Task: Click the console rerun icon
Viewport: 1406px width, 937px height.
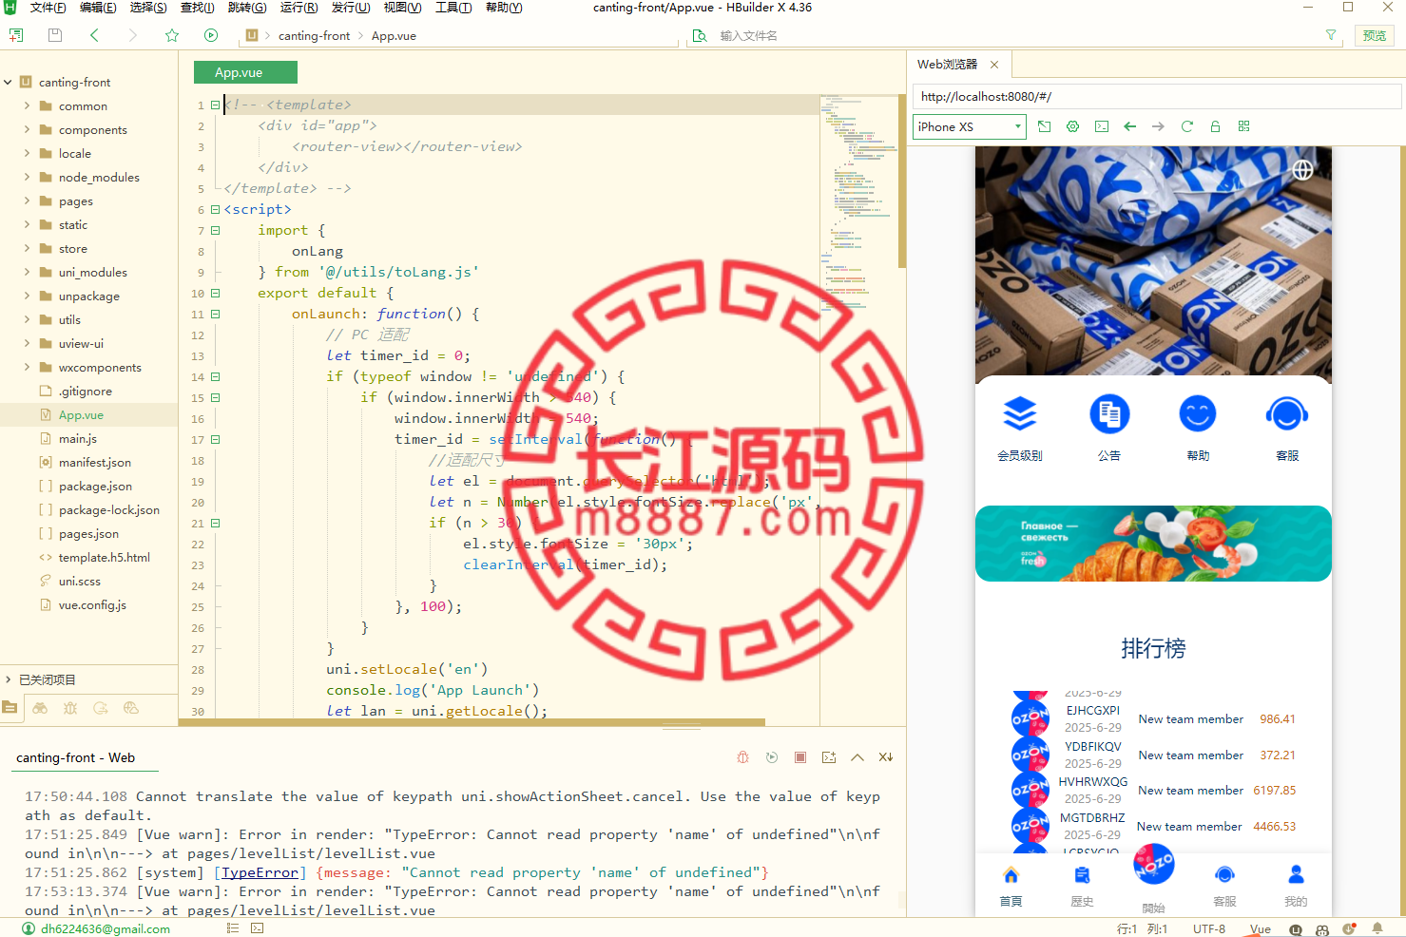Action: click(x=772, y=757)
